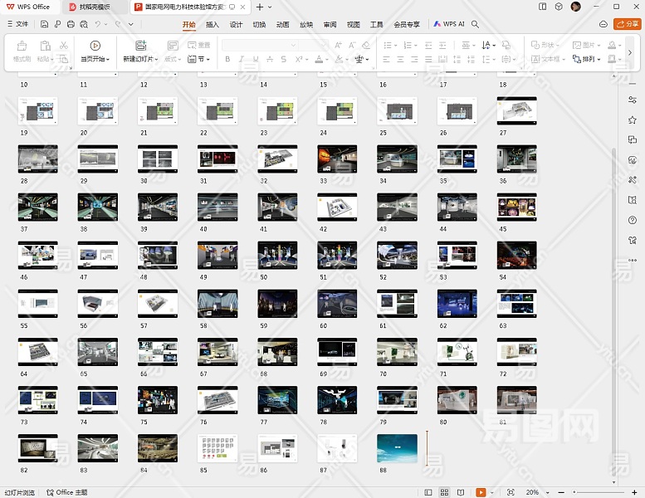Click the WPS AI button

[449, 25]
